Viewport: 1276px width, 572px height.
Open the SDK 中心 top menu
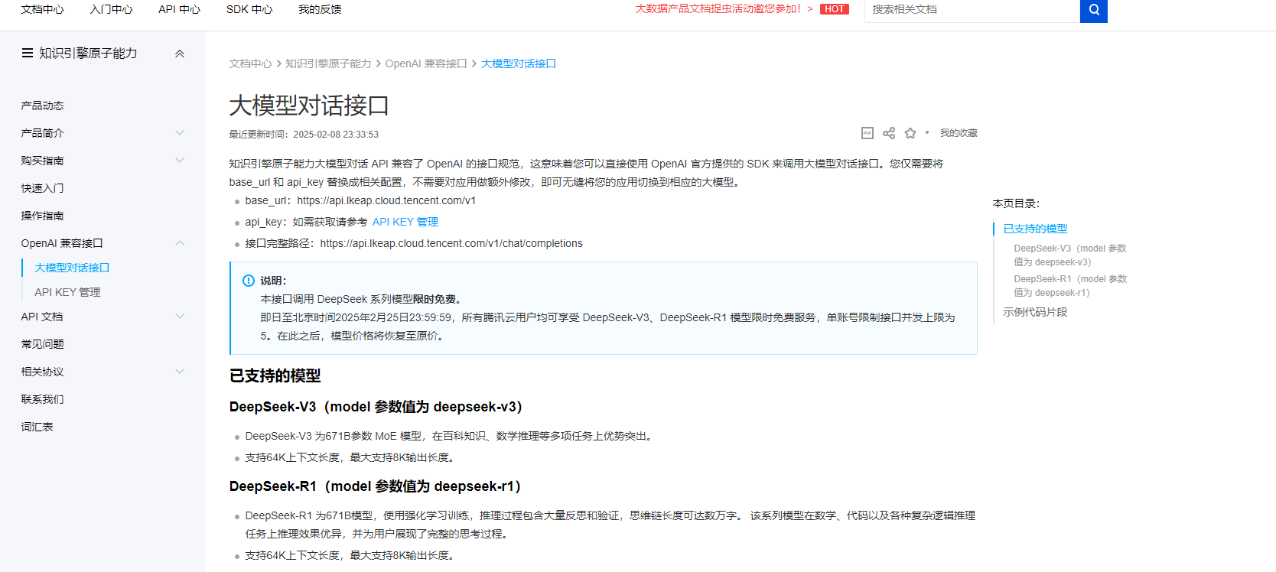pyautogui.click(x=249, y=9)
